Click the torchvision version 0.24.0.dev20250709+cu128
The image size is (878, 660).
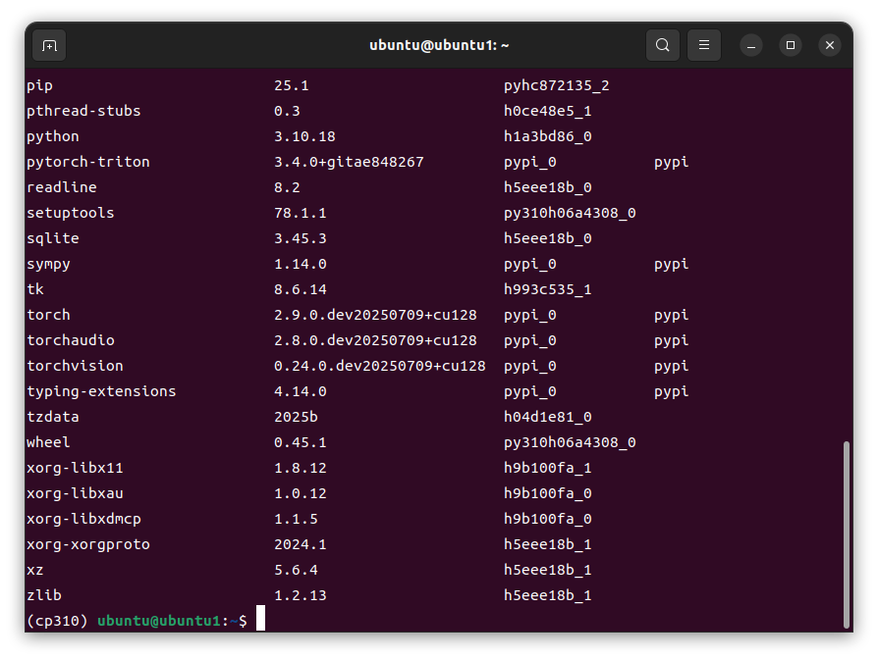(x=379, y=366)
